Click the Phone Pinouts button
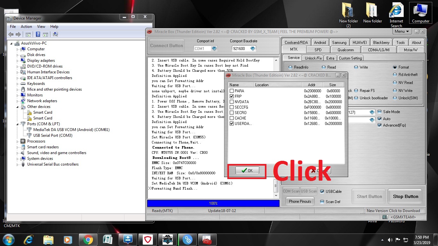The width and height of the screenshot is (438, 246). (300, 201)
